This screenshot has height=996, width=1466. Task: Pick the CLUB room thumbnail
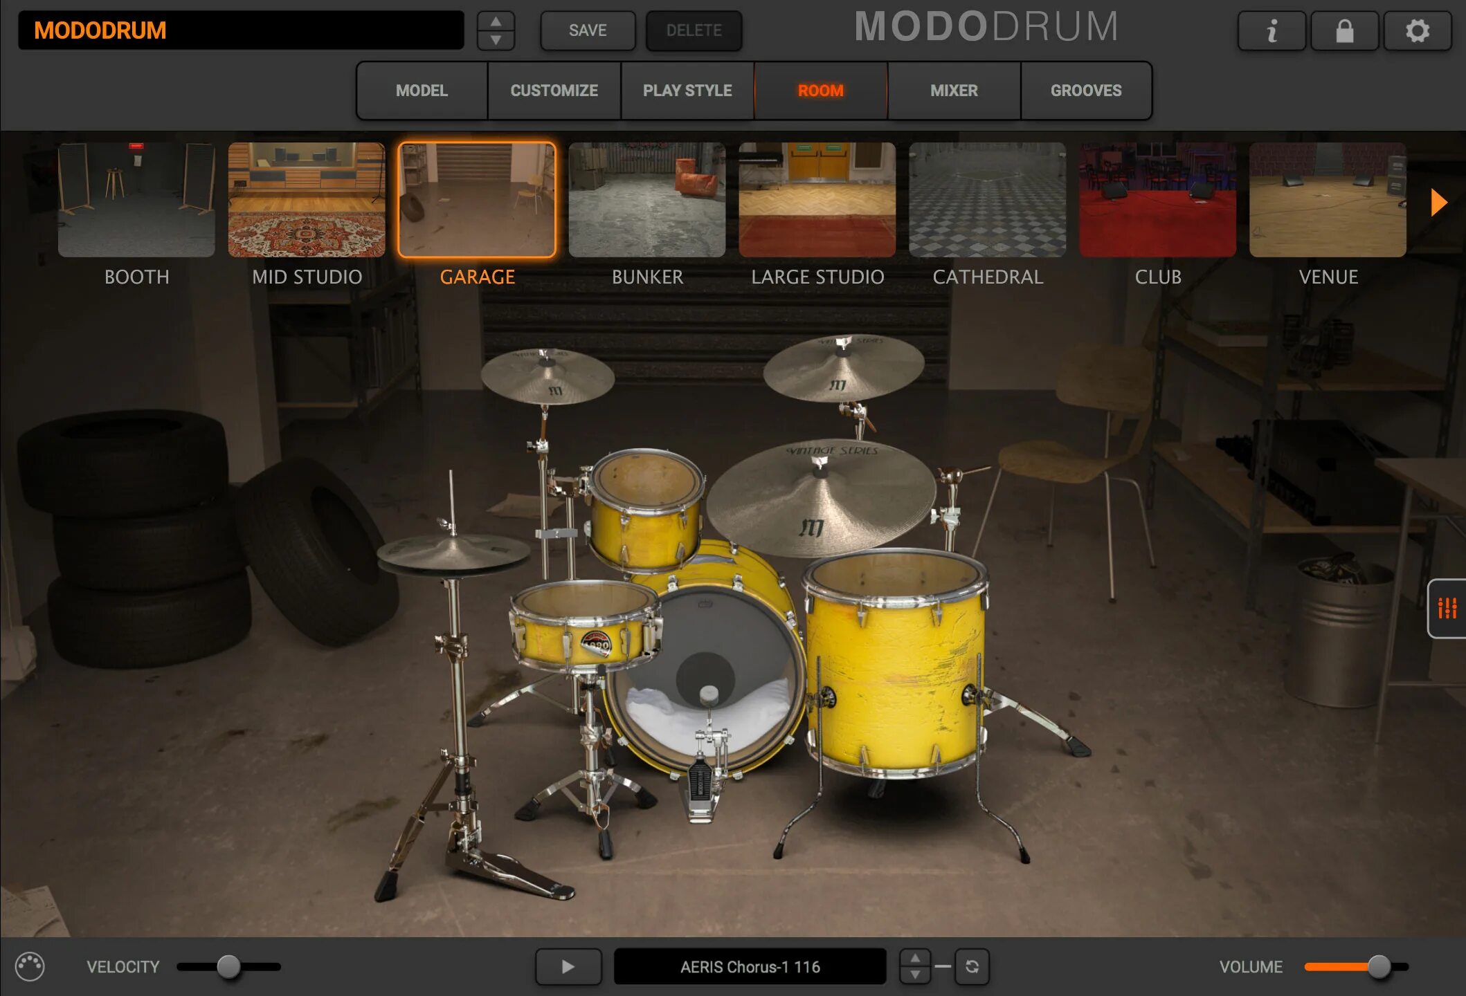point(1158,200)
